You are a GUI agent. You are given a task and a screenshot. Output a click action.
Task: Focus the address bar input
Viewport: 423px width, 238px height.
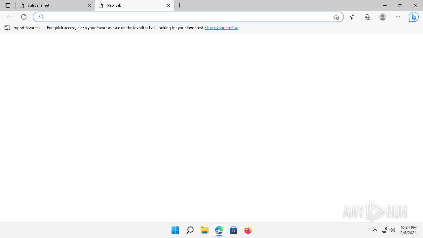(188, 17)
